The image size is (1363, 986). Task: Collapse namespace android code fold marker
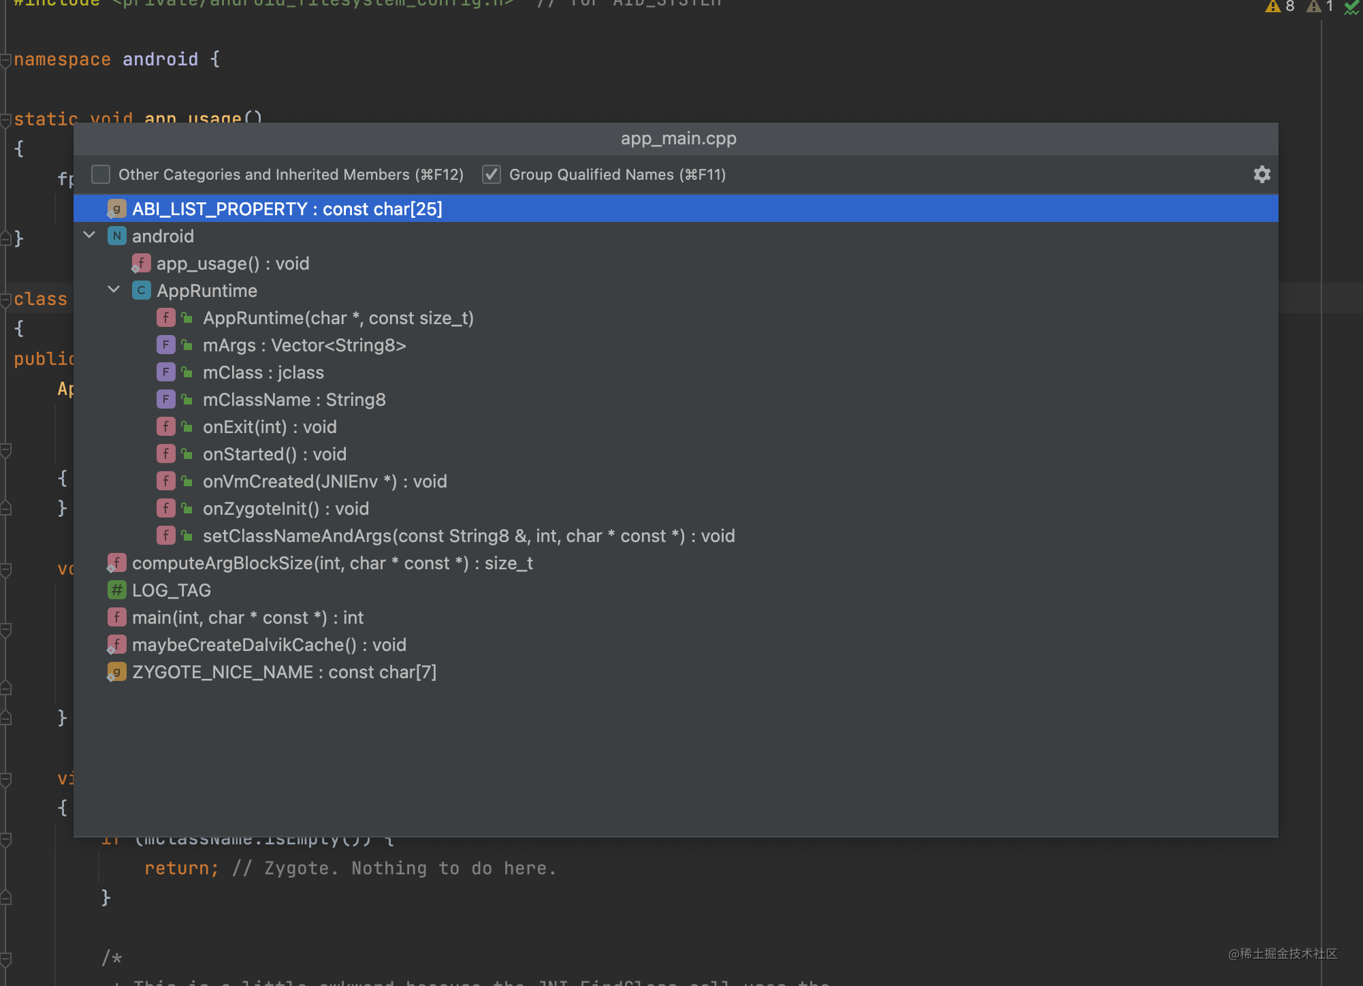pyautogui.click(x=5, y=60)
